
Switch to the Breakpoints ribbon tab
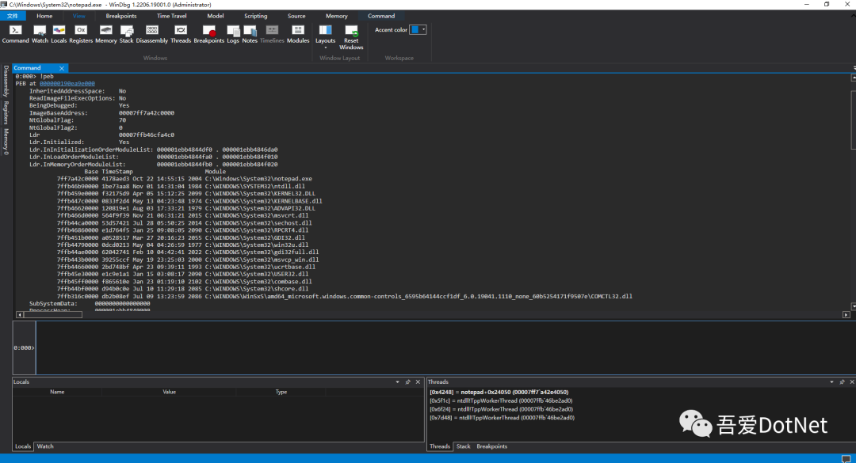[x=121, y=16]
